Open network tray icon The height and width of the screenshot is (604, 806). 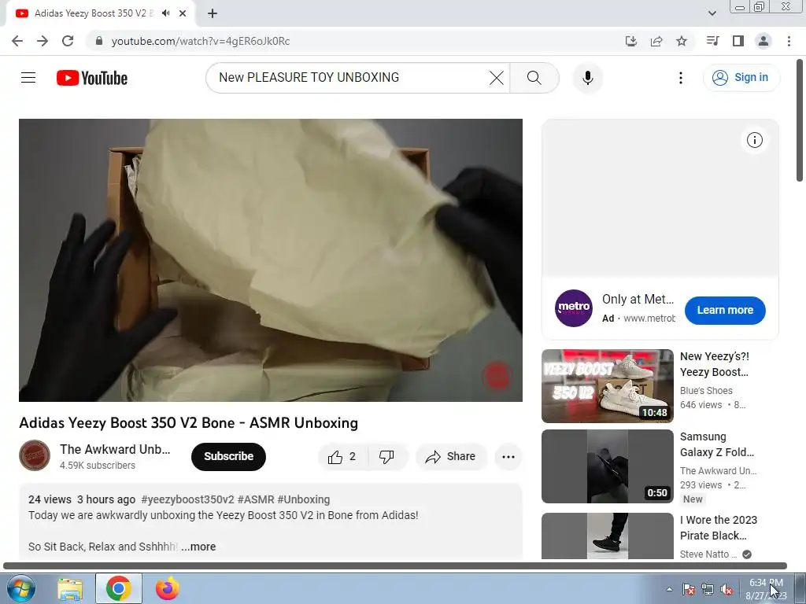click(x=708, y=590)
